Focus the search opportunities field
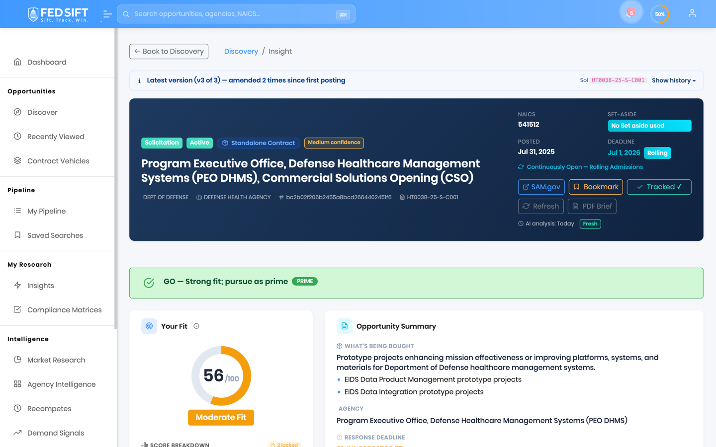716x447 pixels. 236,14
